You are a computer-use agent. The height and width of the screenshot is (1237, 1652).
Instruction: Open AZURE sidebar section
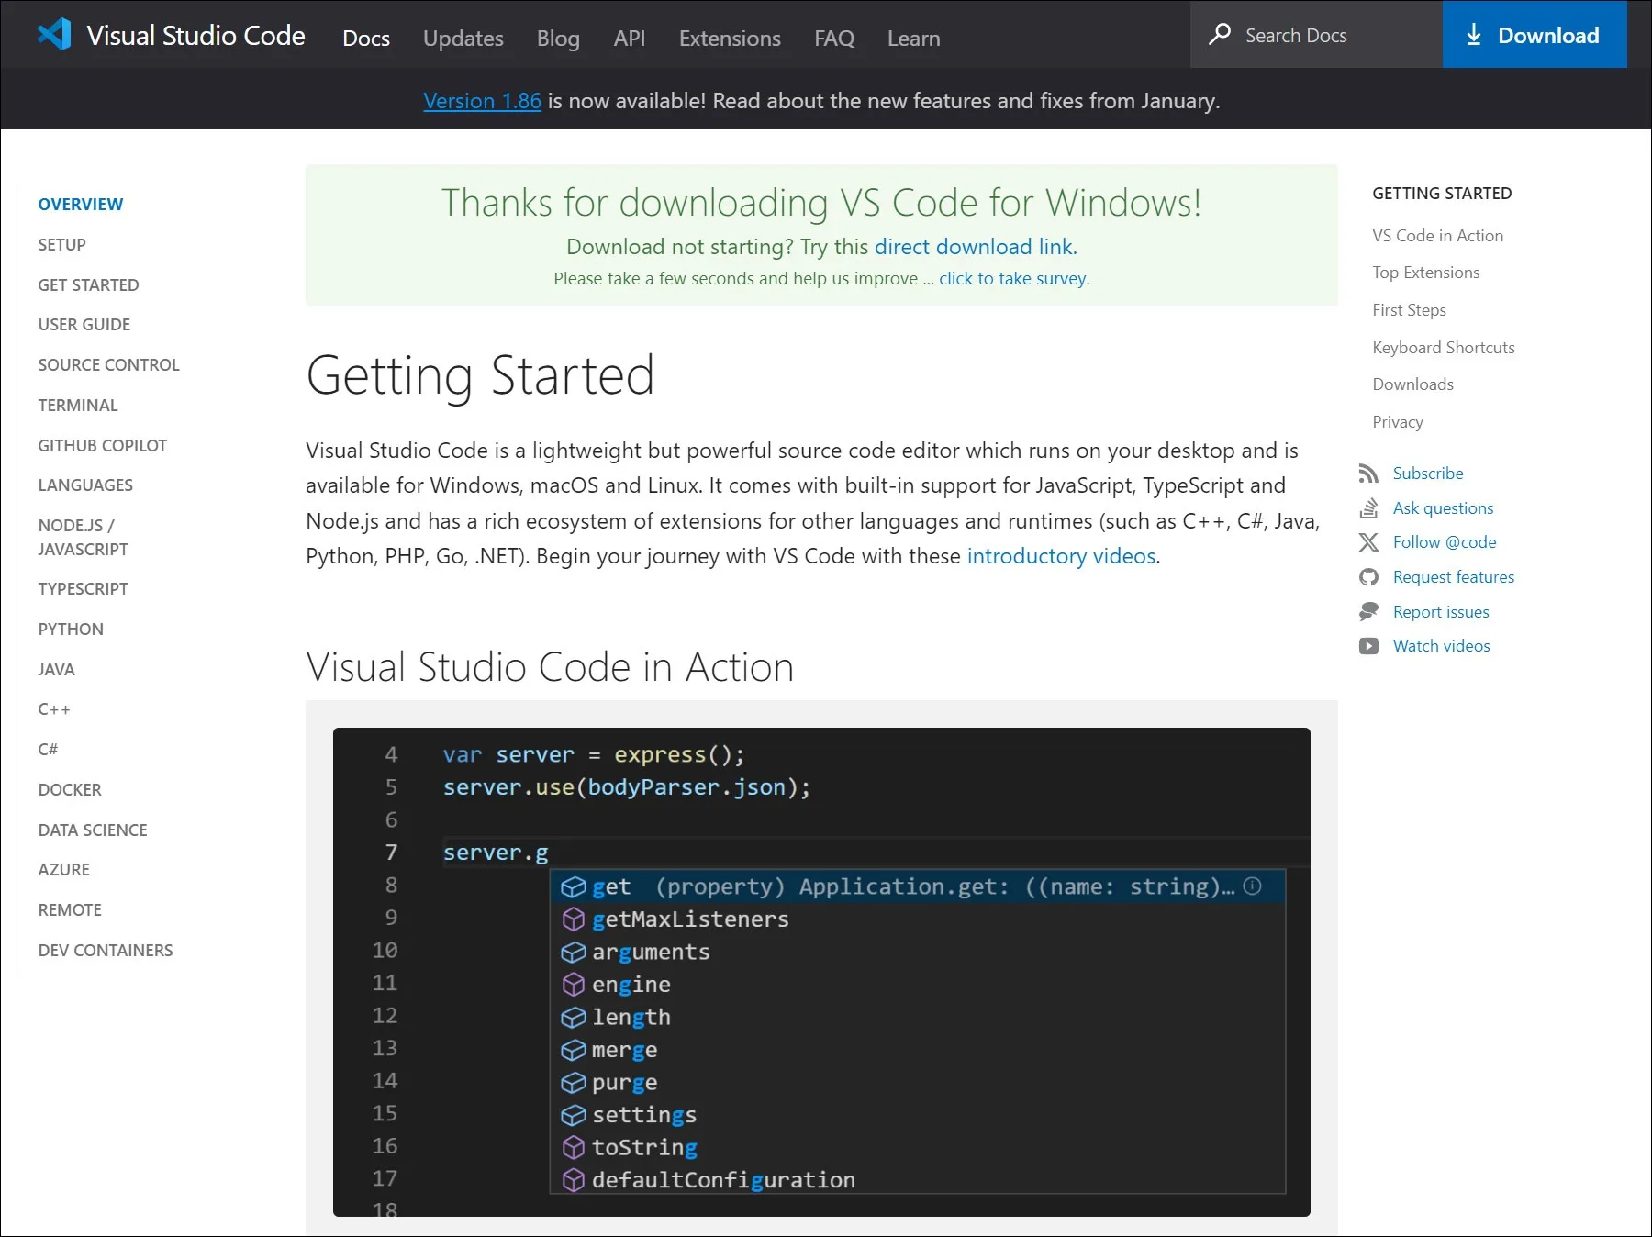tap(64, 870)
